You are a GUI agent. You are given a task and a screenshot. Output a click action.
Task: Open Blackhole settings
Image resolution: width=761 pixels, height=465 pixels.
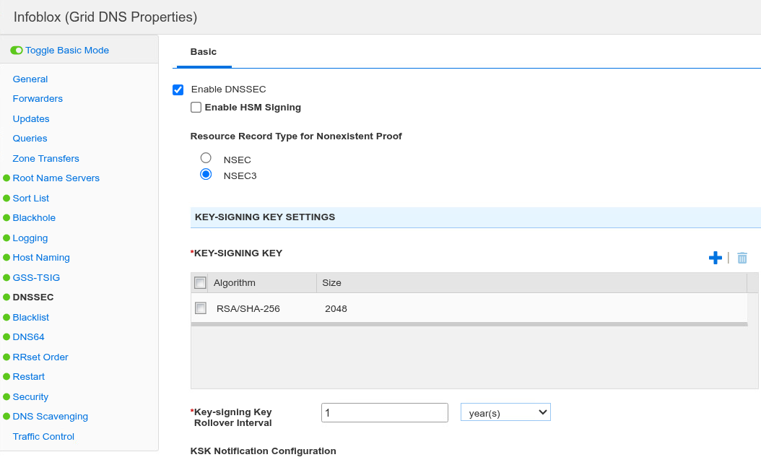(34, 218)
